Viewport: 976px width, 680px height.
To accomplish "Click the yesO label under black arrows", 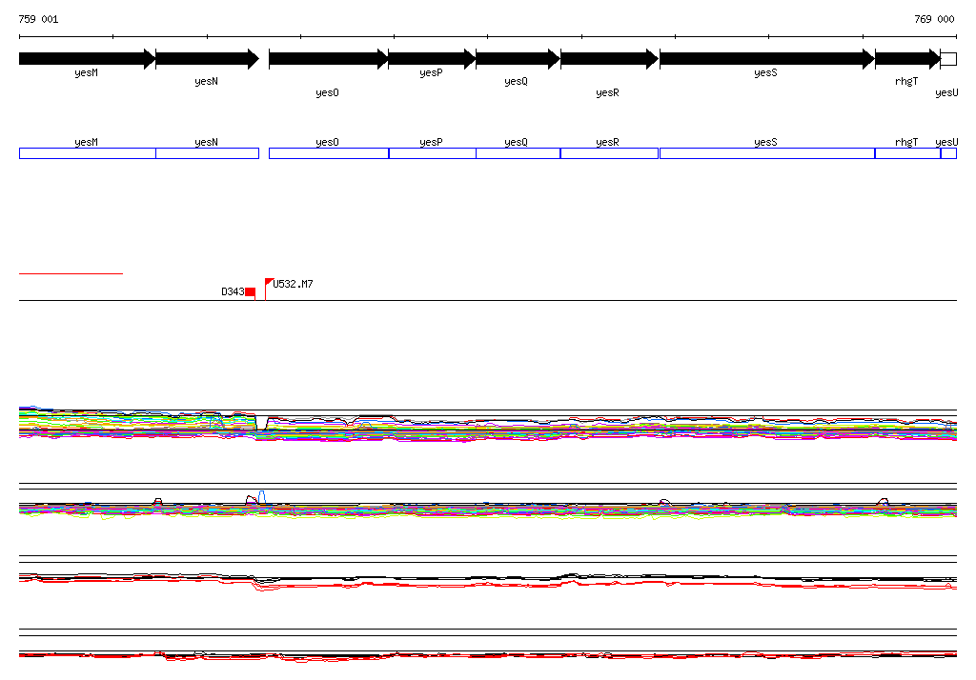I will (x=328, y=92).
